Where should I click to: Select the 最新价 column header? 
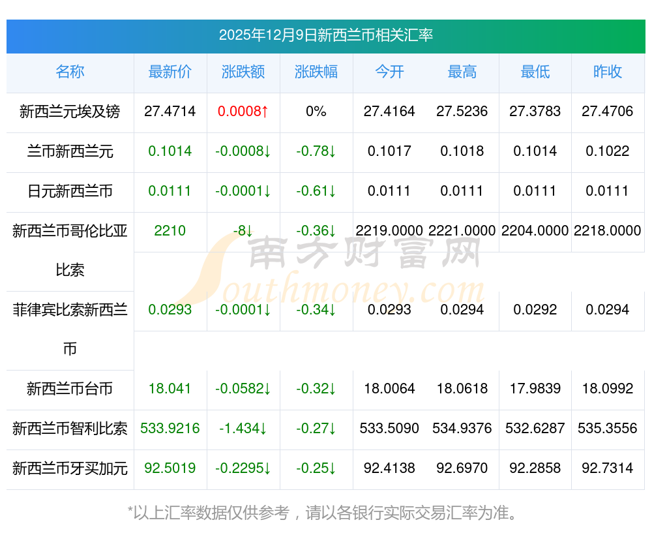pos(170,72)
